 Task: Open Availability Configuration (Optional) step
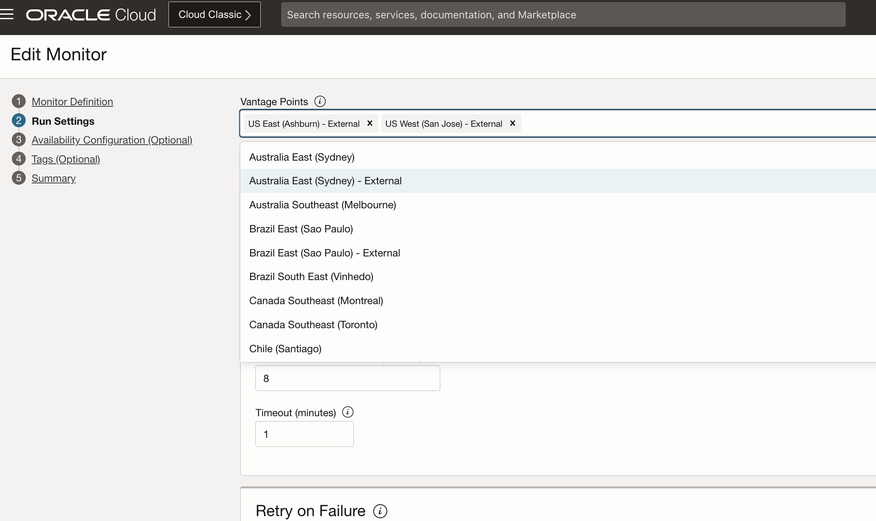pos(112,140)
